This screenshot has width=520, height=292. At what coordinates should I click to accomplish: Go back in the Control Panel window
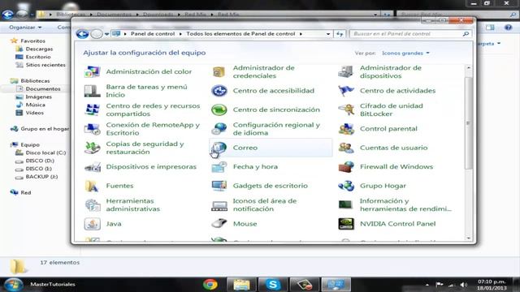point(82,34)
